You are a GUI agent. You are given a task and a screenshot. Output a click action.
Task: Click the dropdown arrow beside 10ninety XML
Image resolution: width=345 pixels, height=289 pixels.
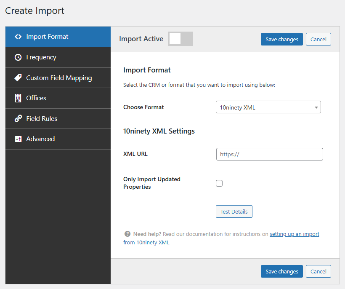(316, 107)
